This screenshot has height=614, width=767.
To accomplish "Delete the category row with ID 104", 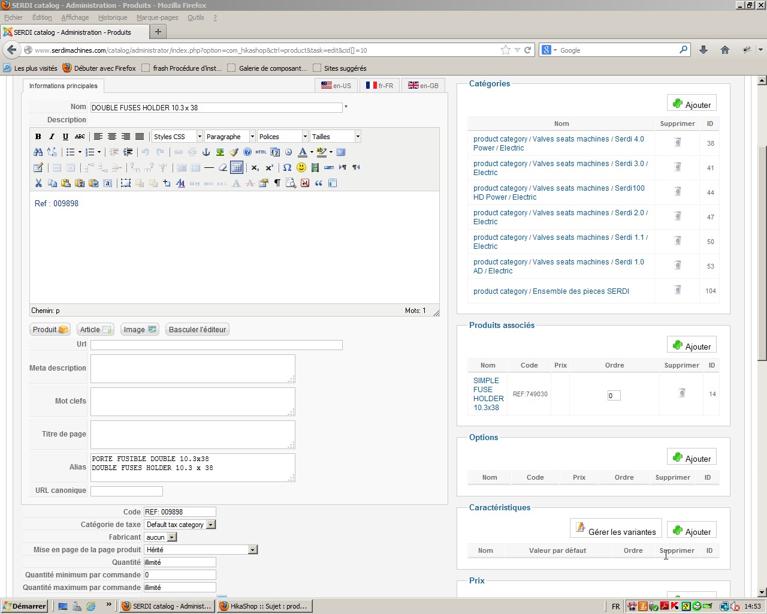I will 678,290.
